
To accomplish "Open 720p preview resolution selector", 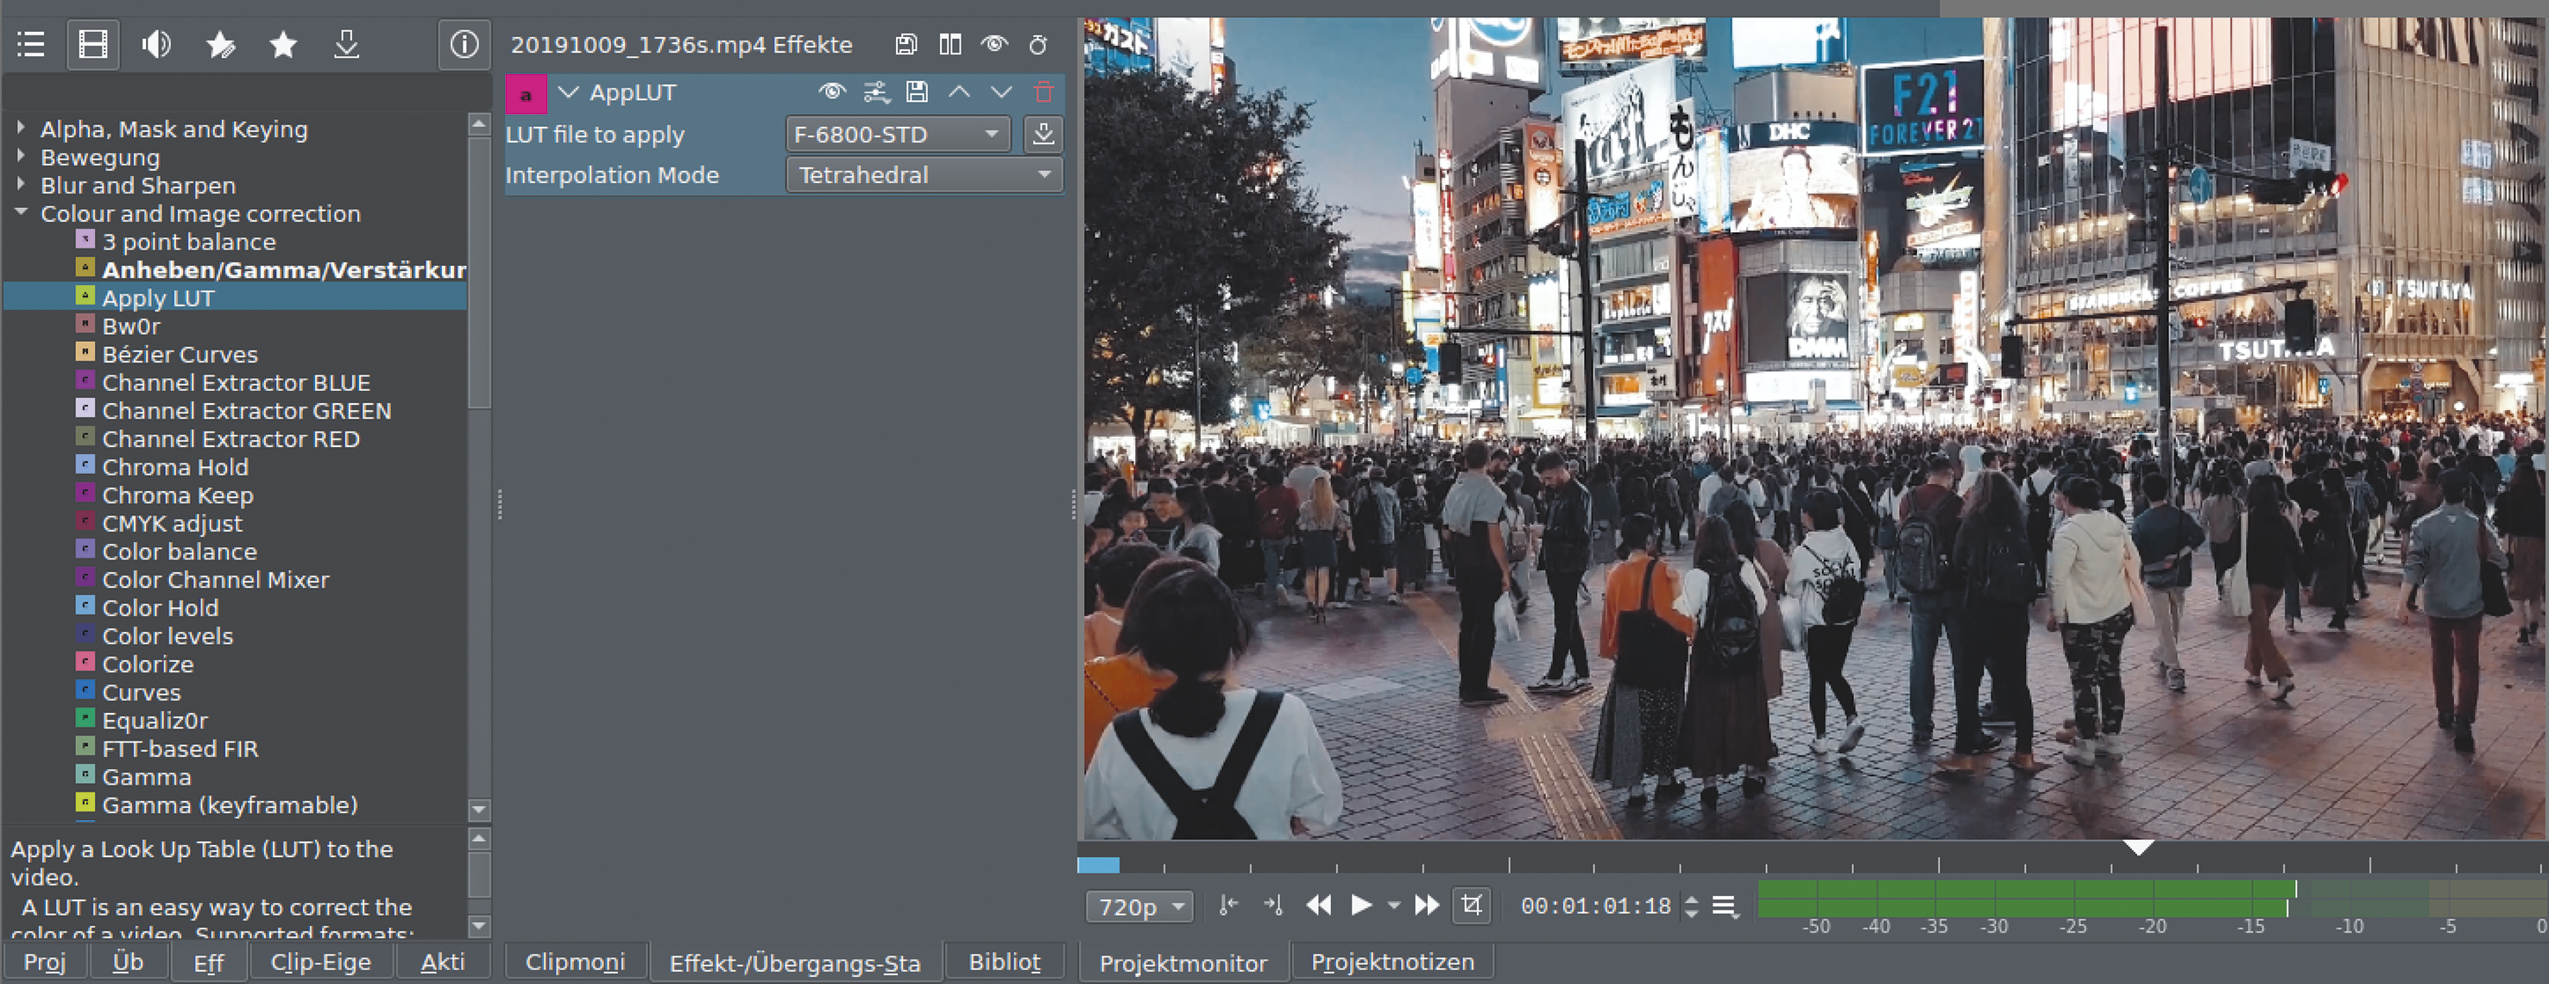I will 1140,907.
